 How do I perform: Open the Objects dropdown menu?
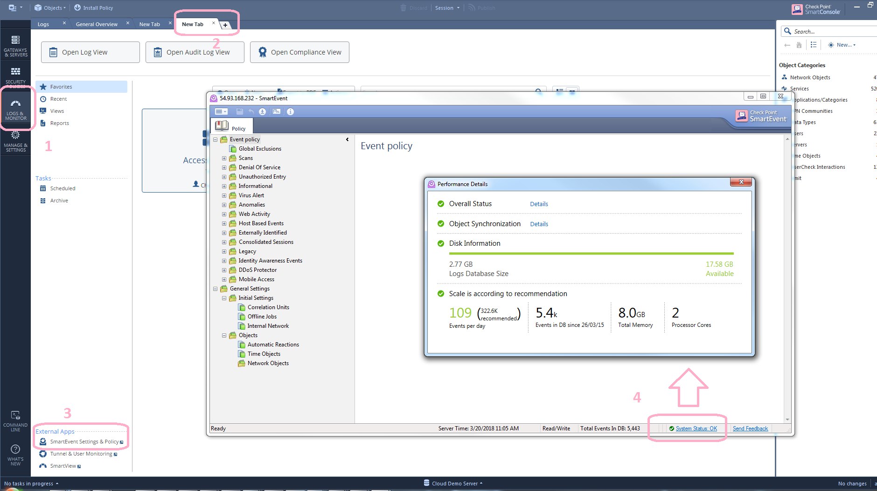pyautogui.click(x=50, y=8)
